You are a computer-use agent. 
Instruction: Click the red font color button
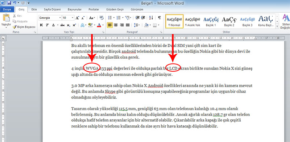point(99,25)
